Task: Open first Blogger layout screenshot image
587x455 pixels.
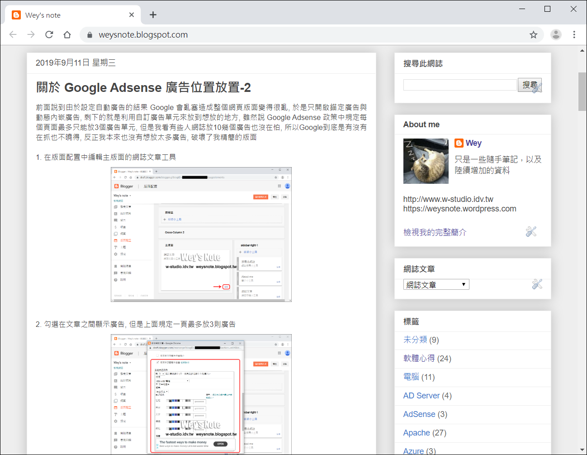Action: pyautogui.click(x=201, y=235)
